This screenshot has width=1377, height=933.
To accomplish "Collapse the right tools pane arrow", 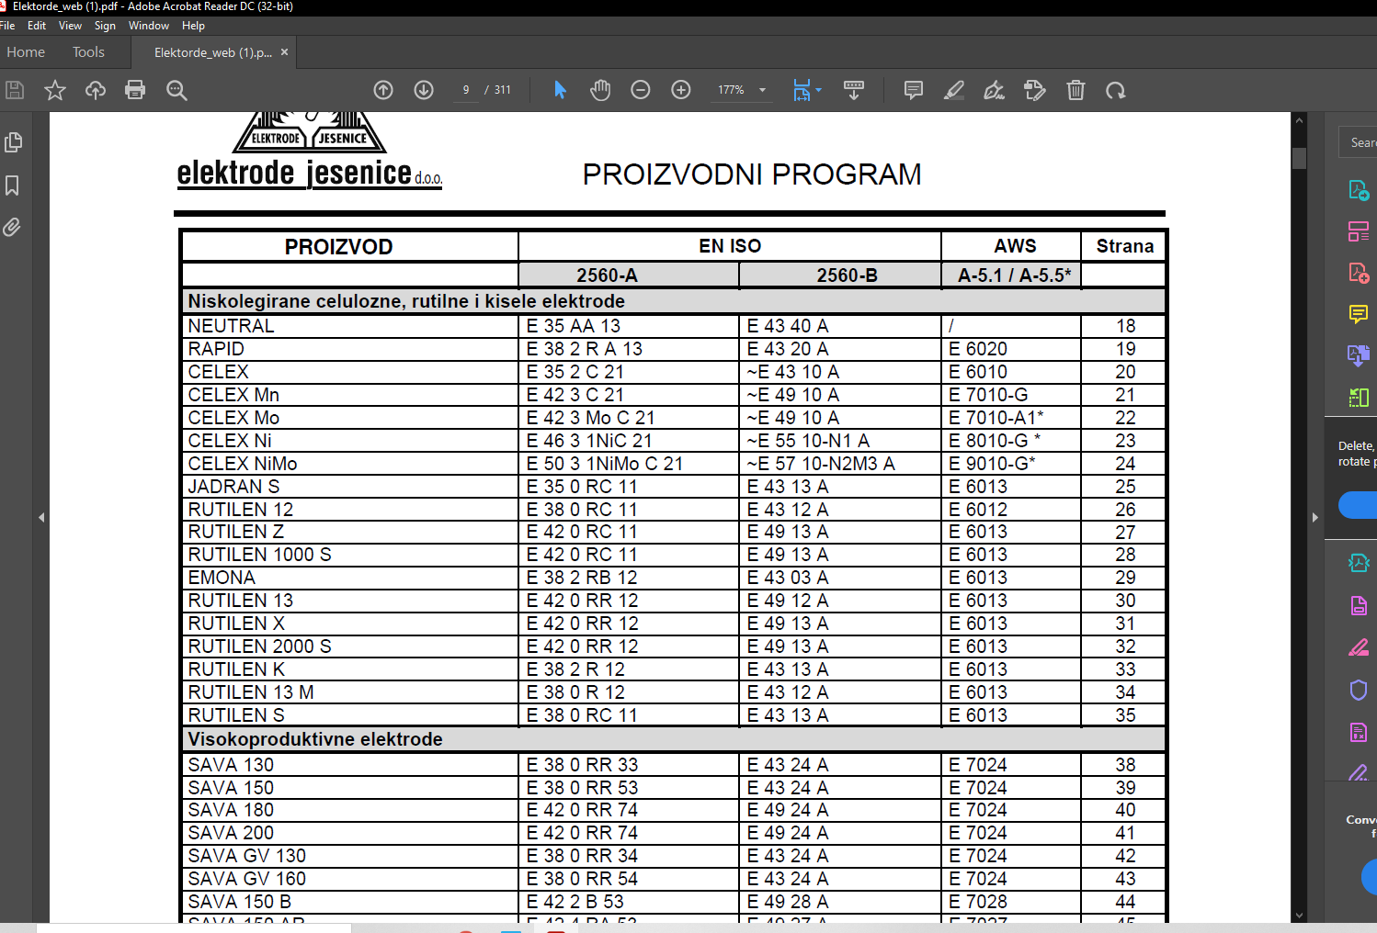I will tap(1314, 518).
